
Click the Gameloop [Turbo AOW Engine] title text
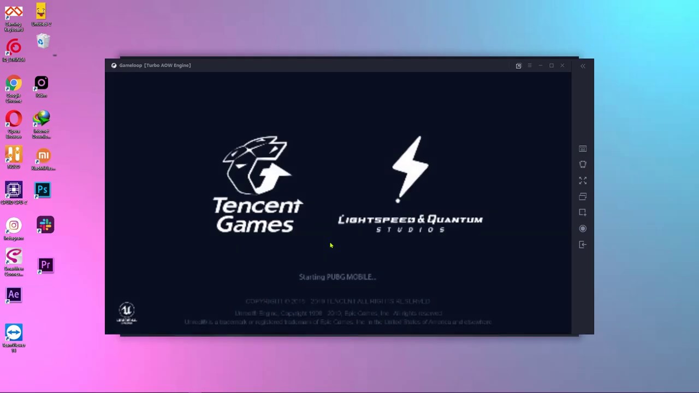155,65
